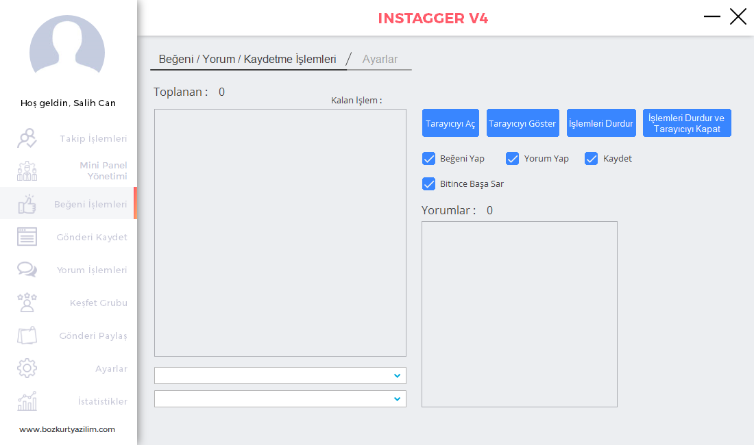Click İşlemleri Durdur ve Tarayıcıyı Kapat button
Viewport: 754px width, 445px height.
pyautogui.click(x=687, y=123)
